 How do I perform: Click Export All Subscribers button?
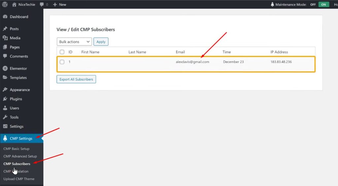tap(76, 79)
